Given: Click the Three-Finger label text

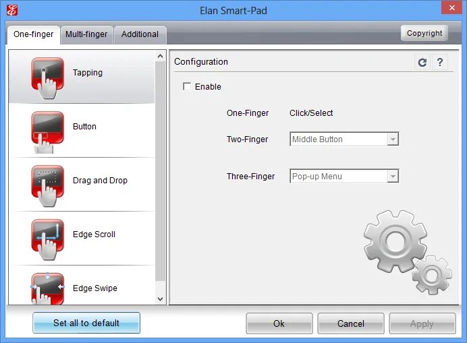Looking at the screenshot, I should click(250, 177).
